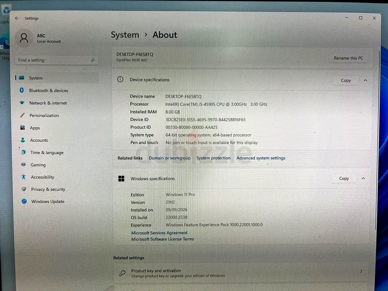Screen dimensions: 388x291
Task: Go to Network & internet settings
Action: click(48, 103)
